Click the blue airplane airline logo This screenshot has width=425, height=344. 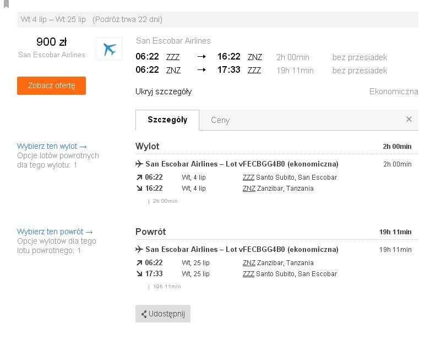(109, 49)
